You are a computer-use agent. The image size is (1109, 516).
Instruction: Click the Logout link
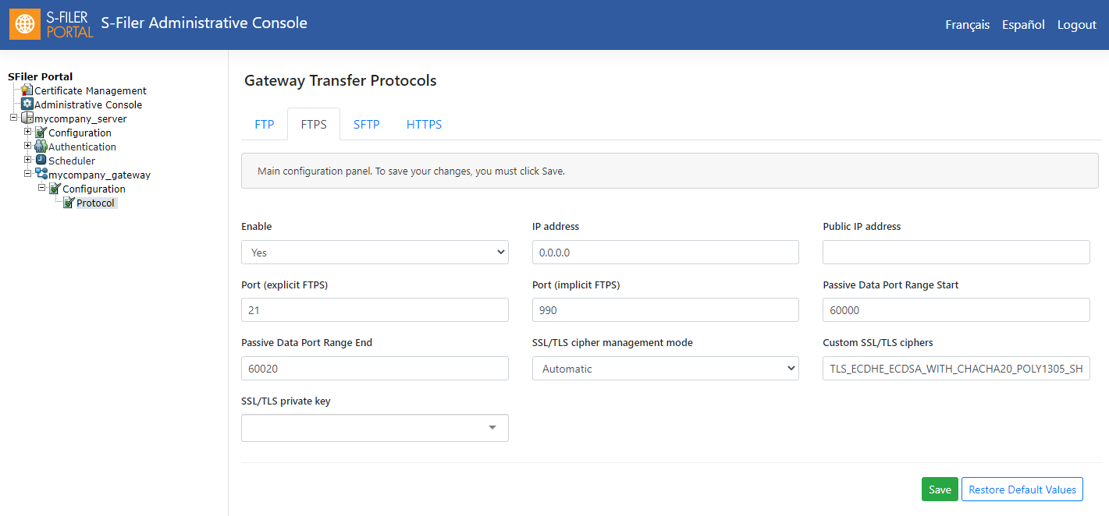point(1077,25)
